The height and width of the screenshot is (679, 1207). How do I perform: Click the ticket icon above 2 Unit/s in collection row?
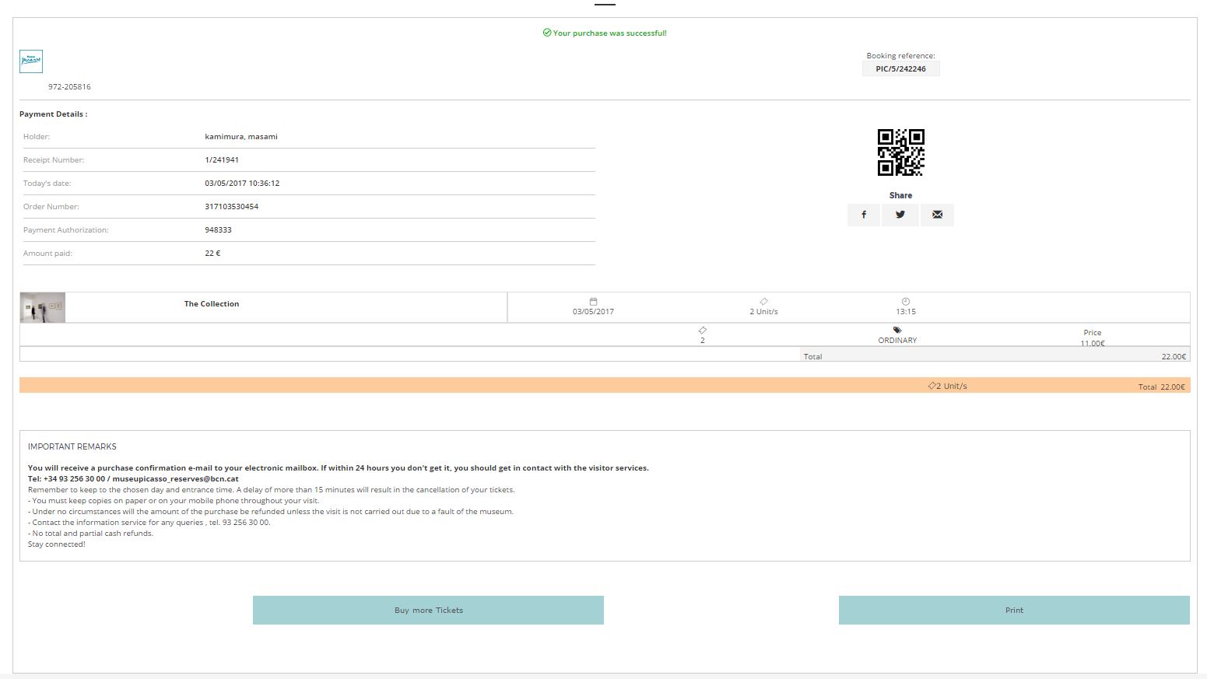click(763, 301)
